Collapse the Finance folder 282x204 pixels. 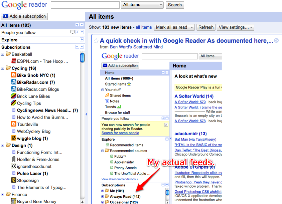pyautogui.click(x=3, y=194)
